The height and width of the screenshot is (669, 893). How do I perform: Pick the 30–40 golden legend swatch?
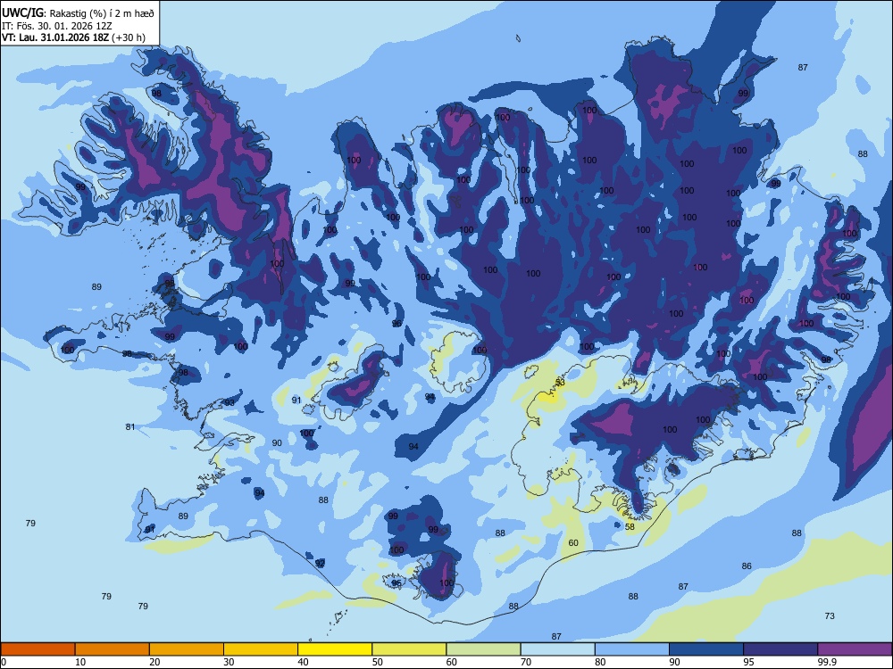[x=261, y=649]
